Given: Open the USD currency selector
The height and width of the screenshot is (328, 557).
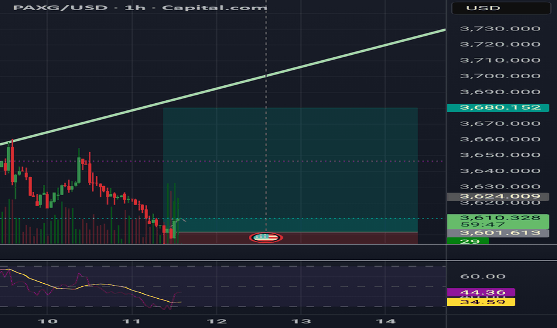Looking at the screenshot, I should (x=500, y=9).
